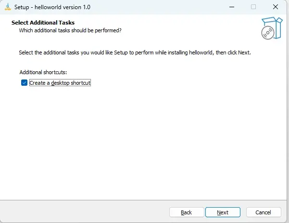This screenshot has height=223, width=289.
Task: Cancel the helloworld installation
Action: (x=264, y=212)
